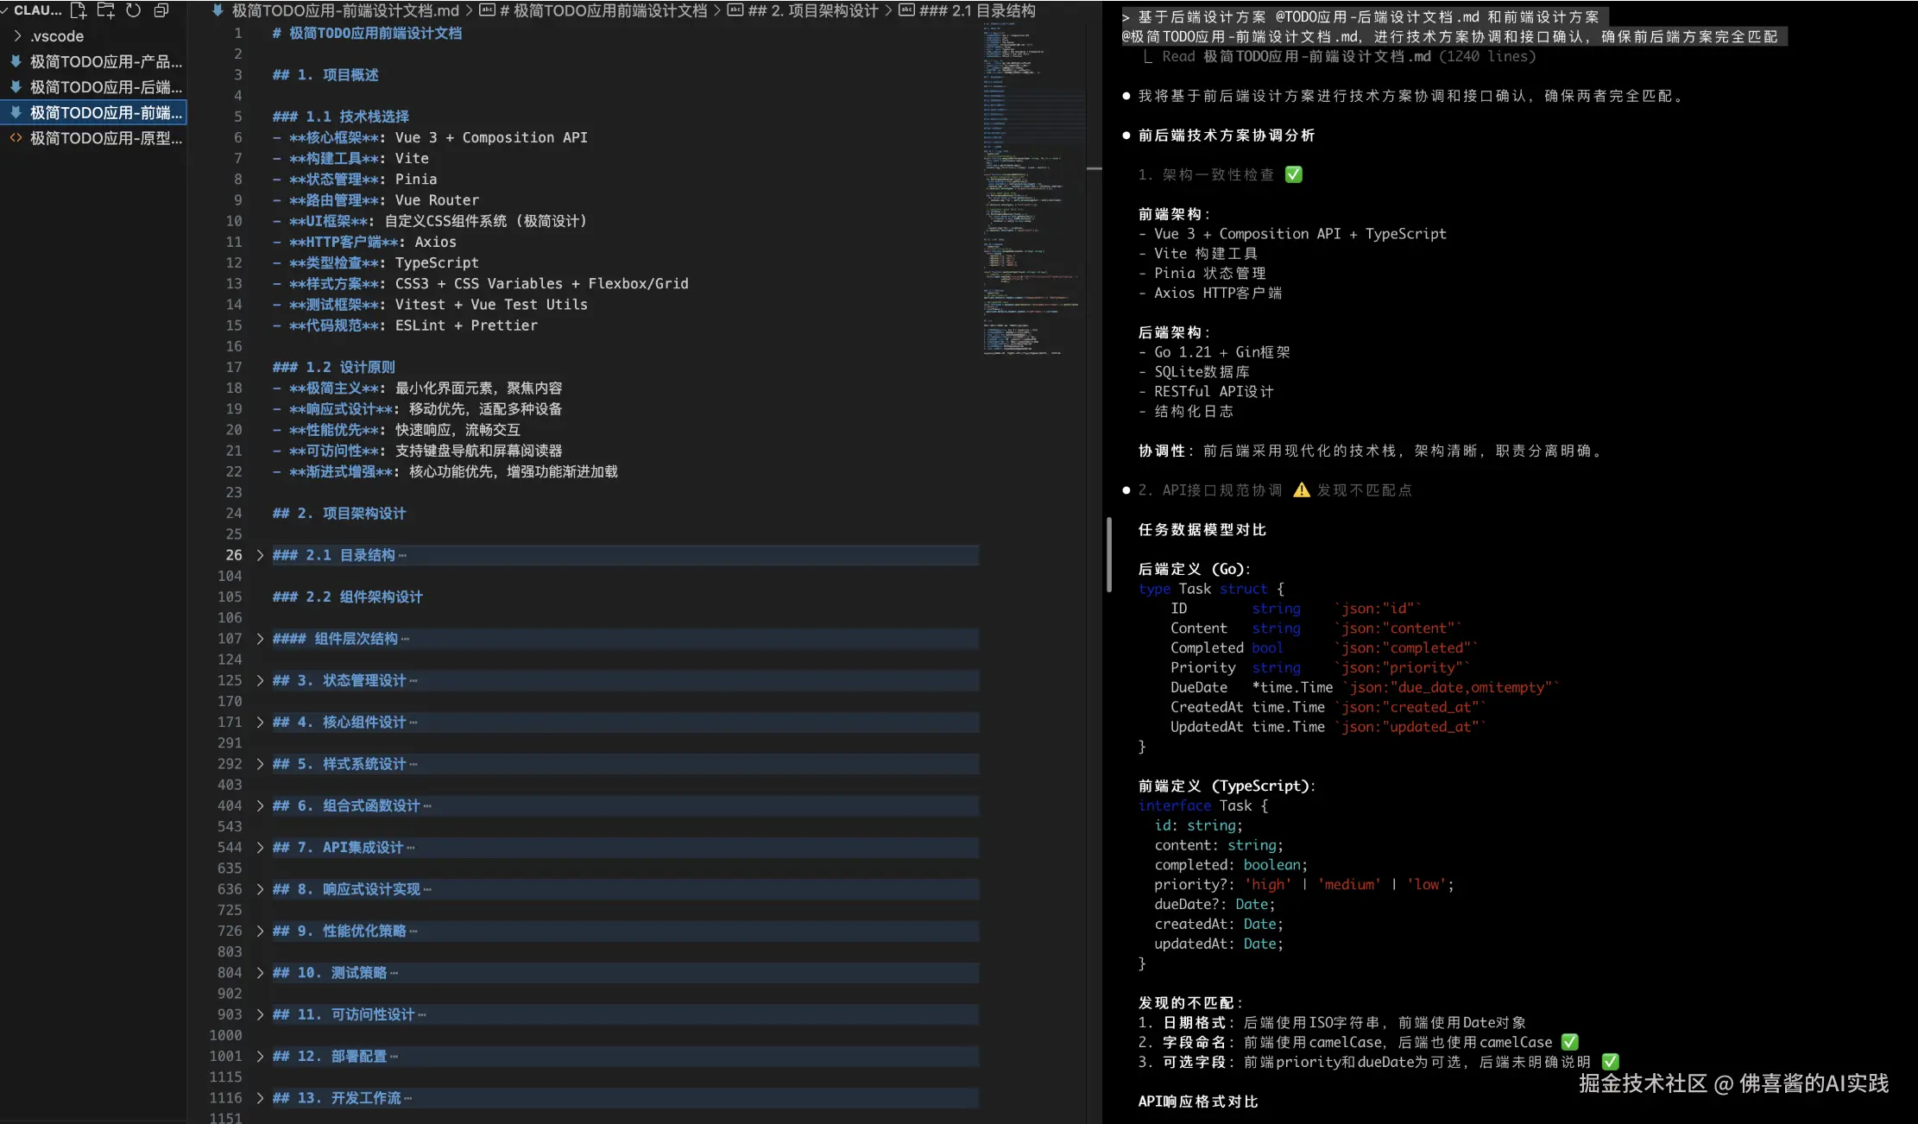
Task: Open the 极简TODO应用-原型 HTML file
Action: [105, 138]
